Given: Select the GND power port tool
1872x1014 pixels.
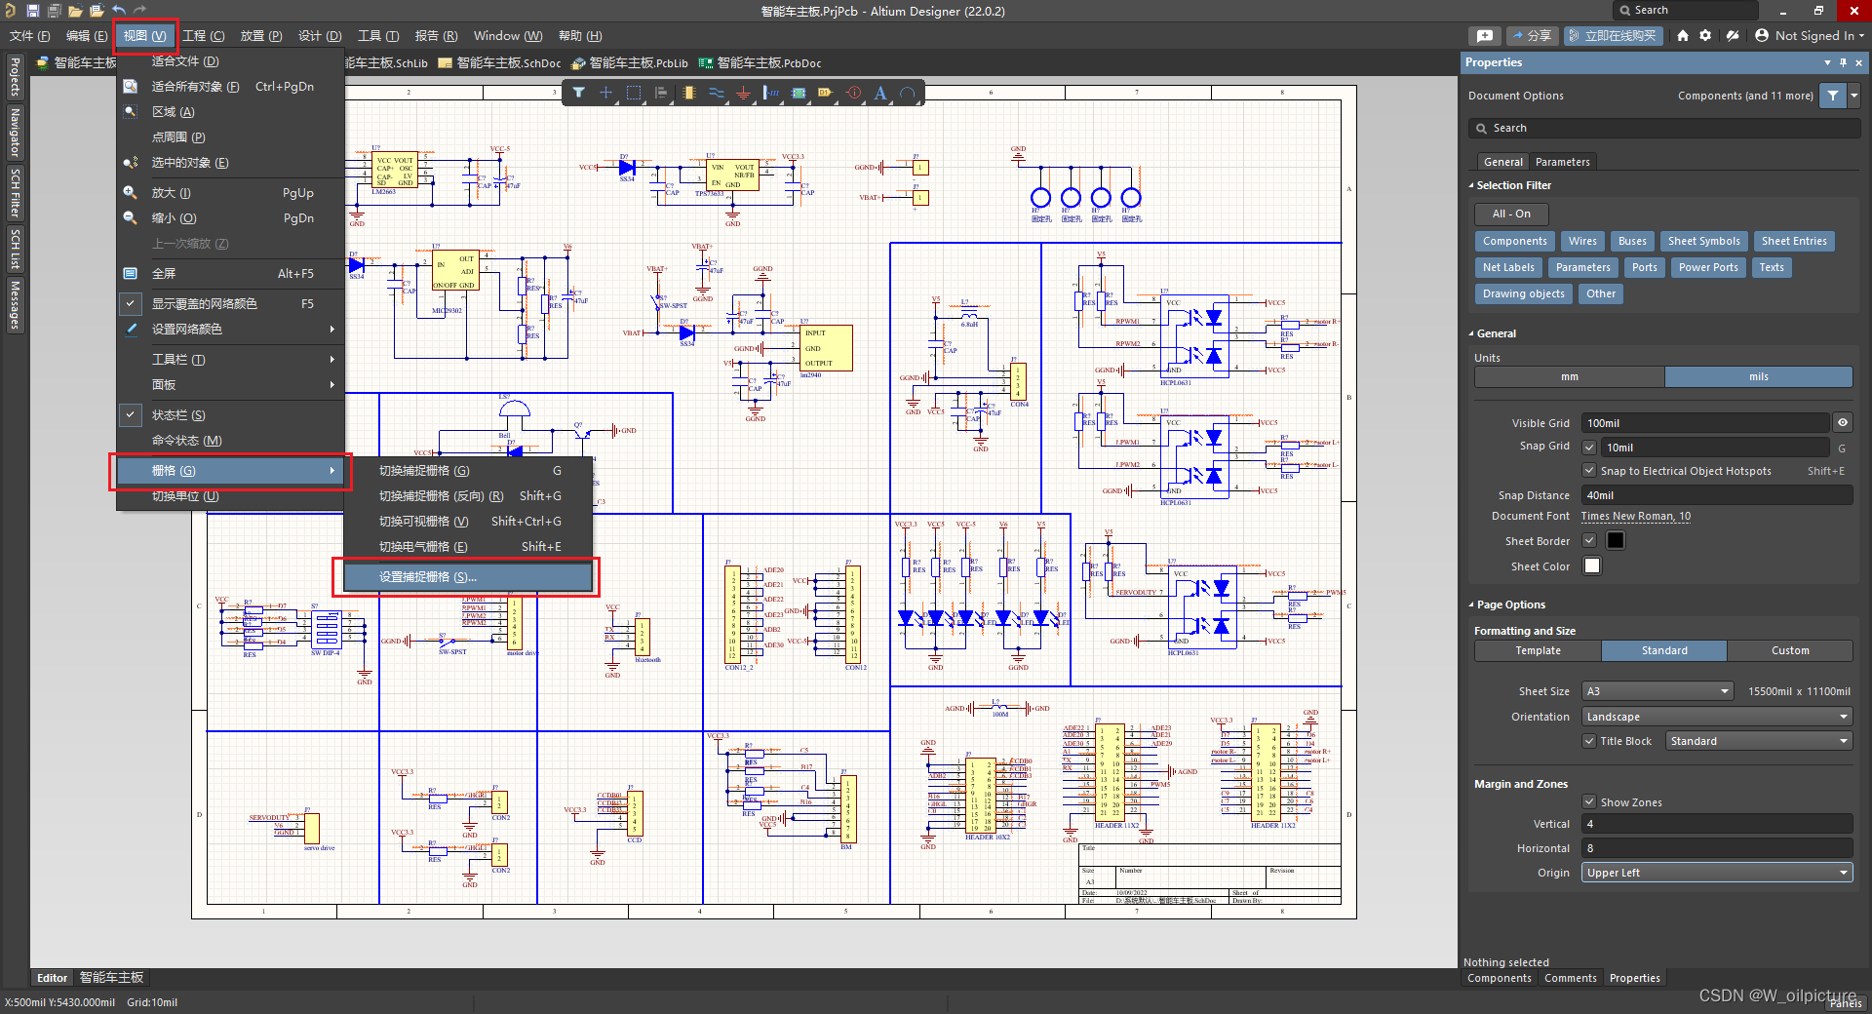Looking at the screenshot, I should click(x=743, y=93).
